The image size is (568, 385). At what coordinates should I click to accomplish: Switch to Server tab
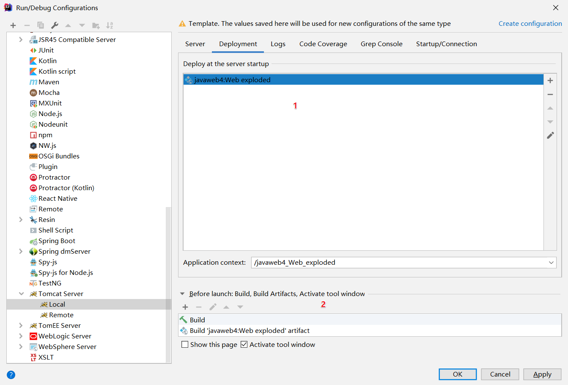click(195, 44)
